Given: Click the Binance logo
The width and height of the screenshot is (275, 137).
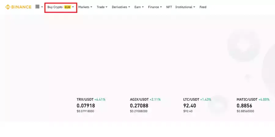Looking at the screenshot, I should (18, 7).
